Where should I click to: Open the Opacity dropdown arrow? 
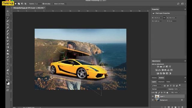click(179, 89)
